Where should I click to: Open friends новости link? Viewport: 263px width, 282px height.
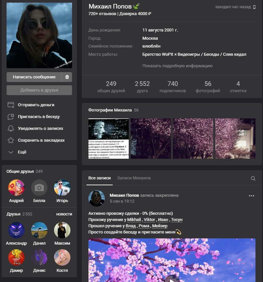tap(64, 214)
